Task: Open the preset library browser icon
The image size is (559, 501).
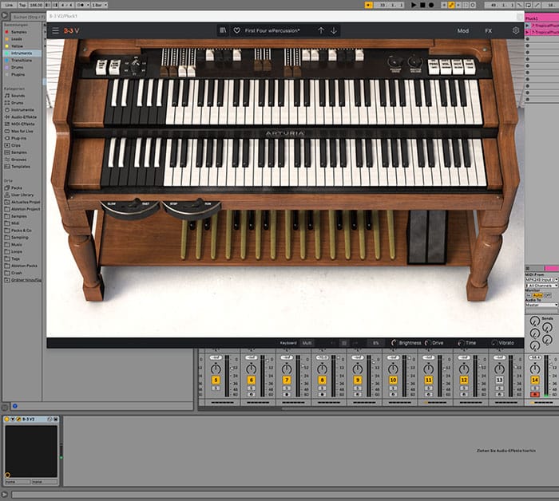Action: pos(223,30)
